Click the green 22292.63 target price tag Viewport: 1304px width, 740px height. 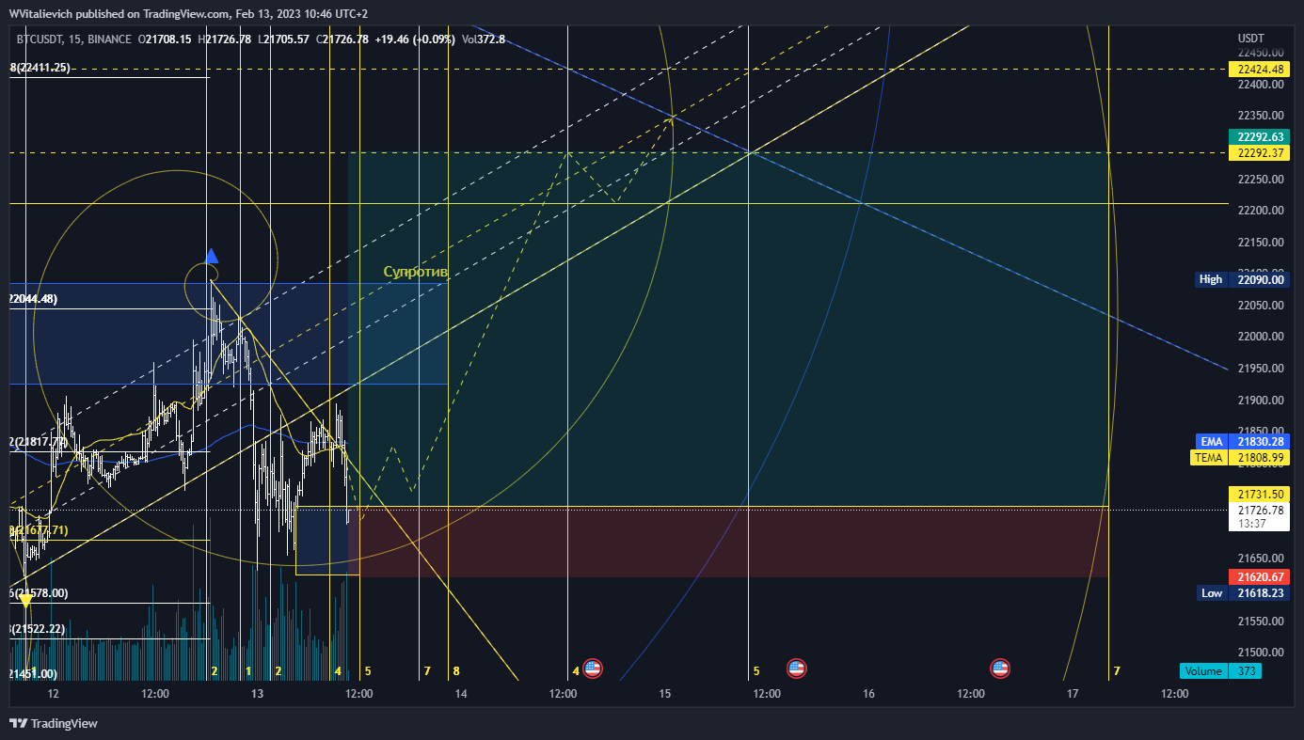point(1258,136)
